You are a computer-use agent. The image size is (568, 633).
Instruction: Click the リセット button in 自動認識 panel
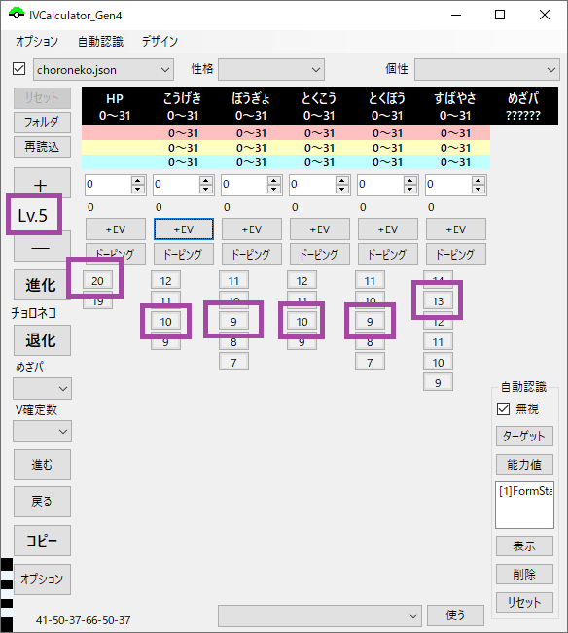524,602
